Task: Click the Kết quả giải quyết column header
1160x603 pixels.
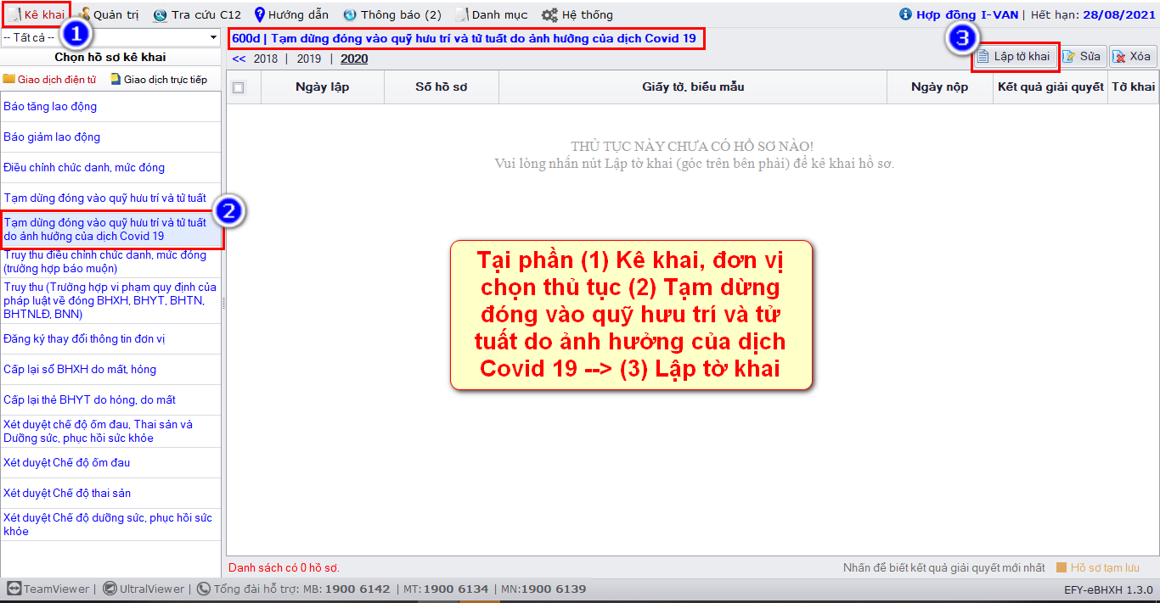Action: pyautogui.click(x=1050, y=87)
